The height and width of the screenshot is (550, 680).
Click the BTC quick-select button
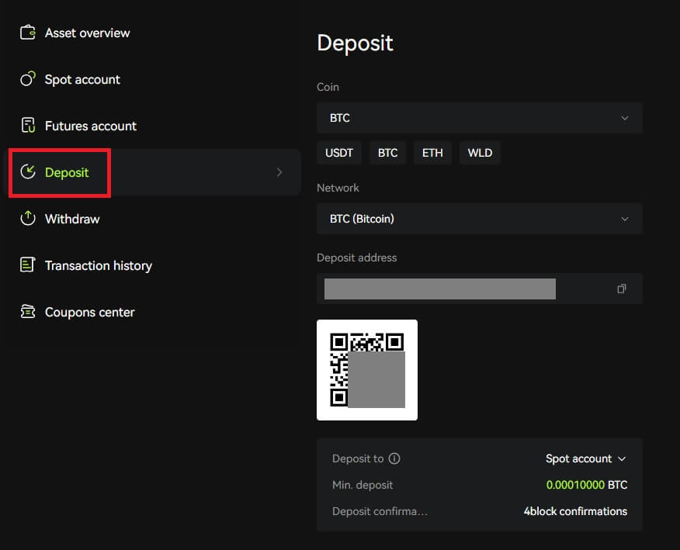click(387, 153)
